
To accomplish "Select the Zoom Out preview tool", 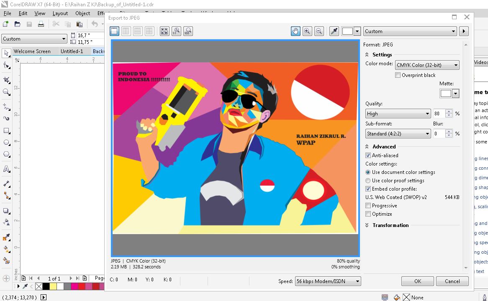I will [x=319, y=31].
